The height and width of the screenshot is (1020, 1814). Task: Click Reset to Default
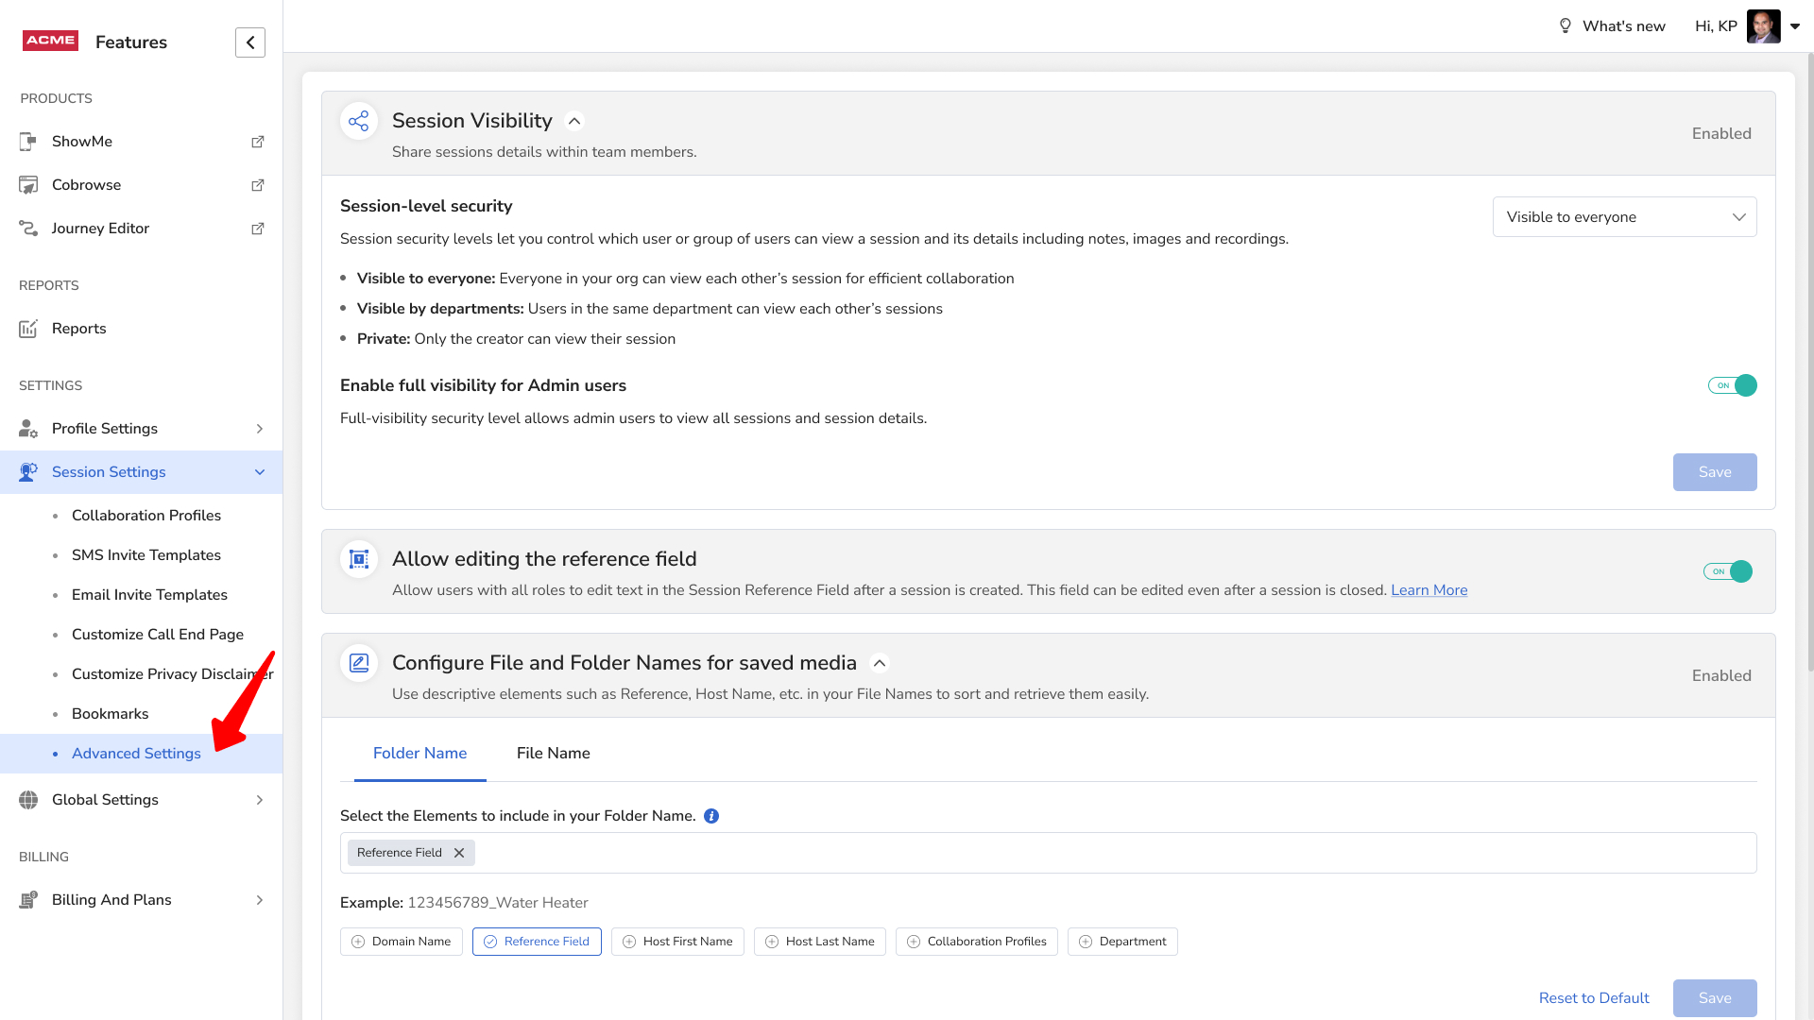pyautogui.click(x=1594, y=998)
